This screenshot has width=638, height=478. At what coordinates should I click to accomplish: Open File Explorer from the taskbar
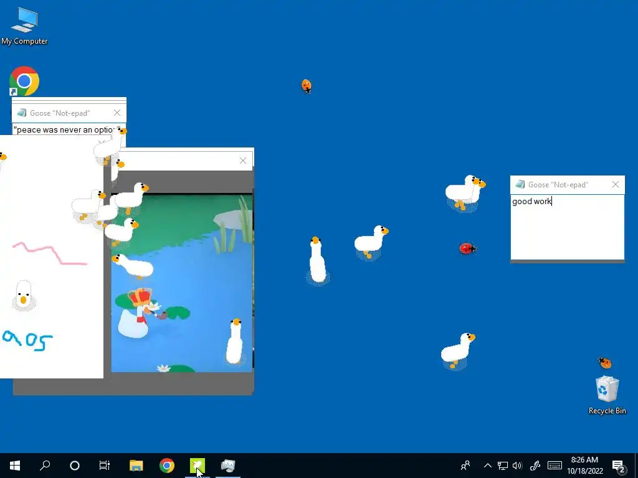136,466
